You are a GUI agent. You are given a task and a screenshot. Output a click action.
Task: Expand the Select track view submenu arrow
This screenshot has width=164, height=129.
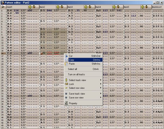tap(101, 80)
